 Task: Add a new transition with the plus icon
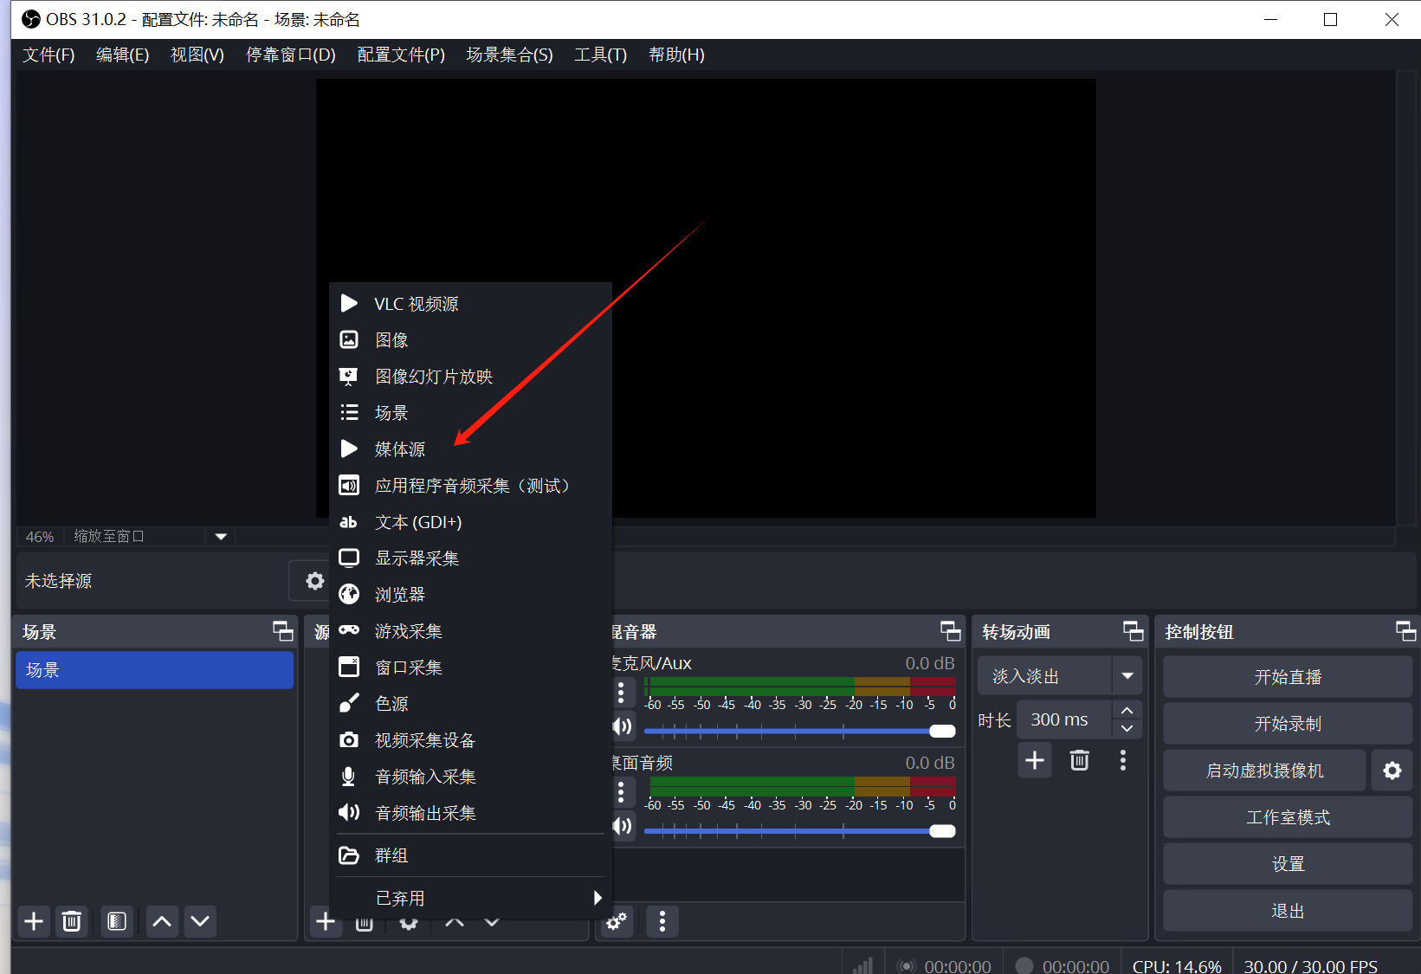tap(1034, 759)
